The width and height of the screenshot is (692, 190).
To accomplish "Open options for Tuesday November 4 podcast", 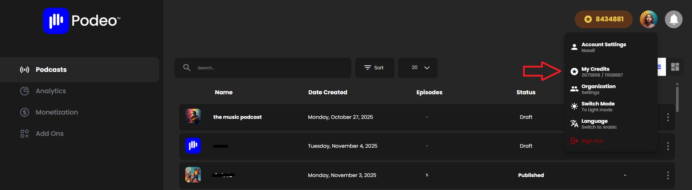I will click(668, 146).
